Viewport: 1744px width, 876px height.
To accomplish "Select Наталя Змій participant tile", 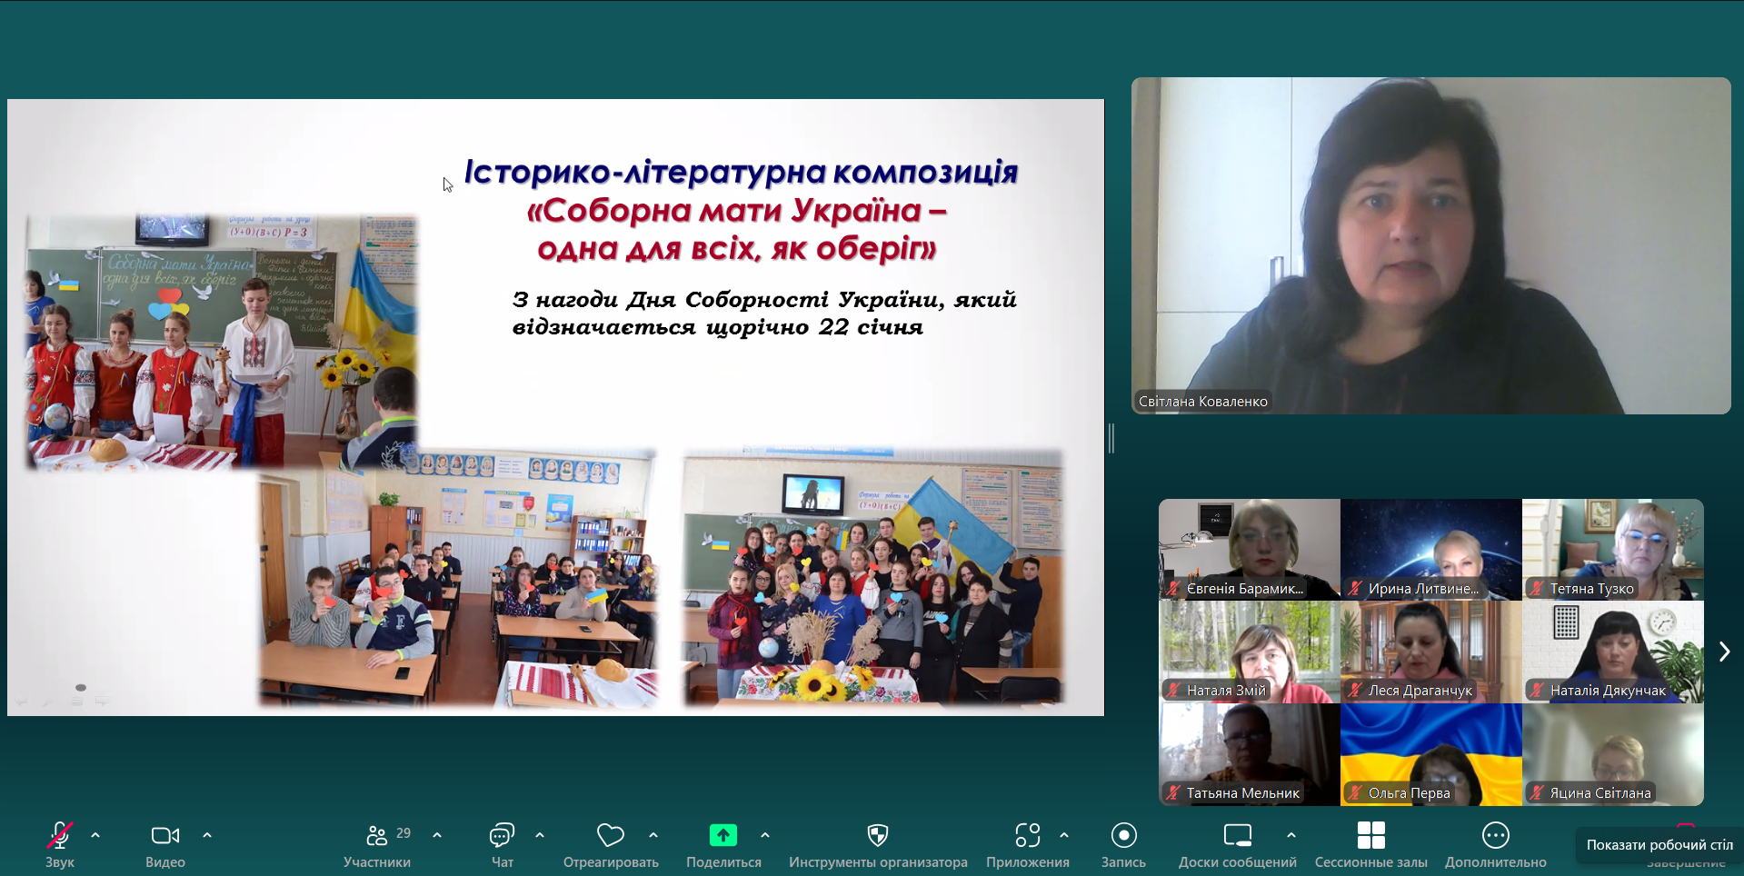I will 1250,652.
